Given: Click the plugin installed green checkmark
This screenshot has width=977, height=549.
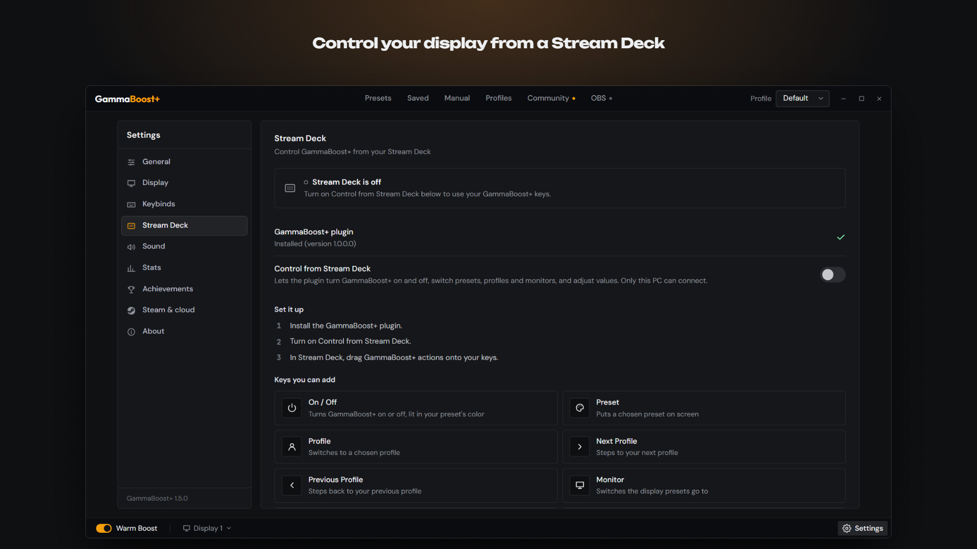Looking at the screenshot, I should coord(841,237).
